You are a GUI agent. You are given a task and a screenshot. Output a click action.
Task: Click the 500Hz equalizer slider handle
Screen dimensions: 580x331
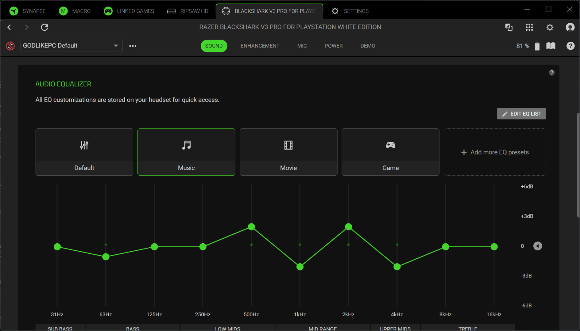pos(251,227)
